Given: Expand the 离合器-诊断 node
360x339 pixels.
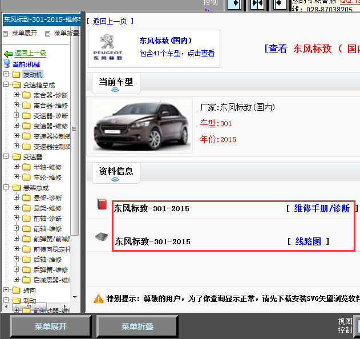Looking at the screenshot, I should pyautogui.click(x=16, y=94).
